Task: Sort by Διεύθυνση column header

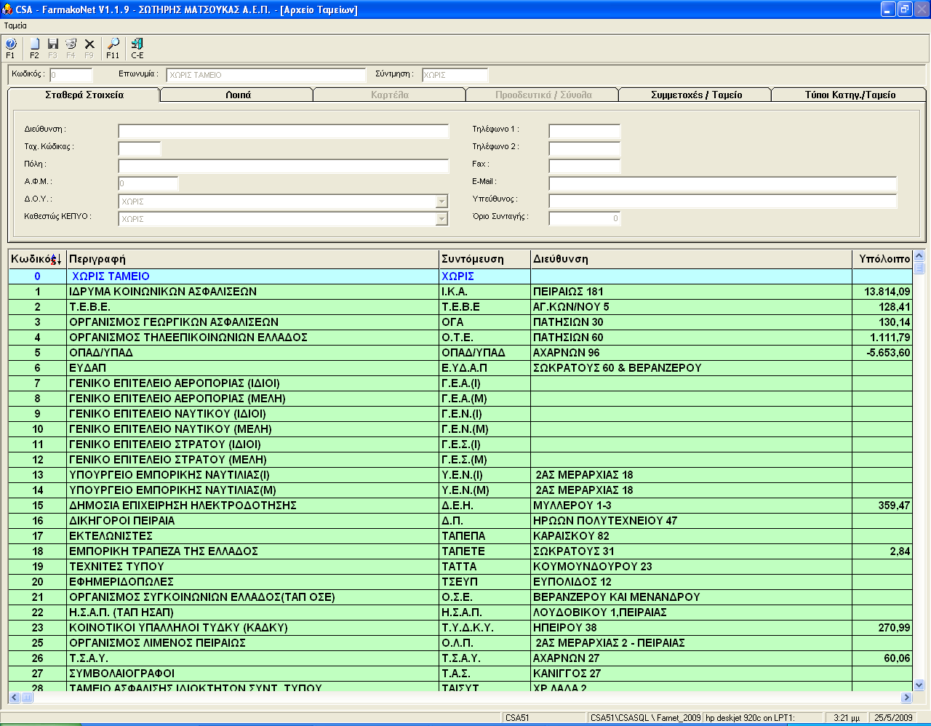Action: (691, 259)
